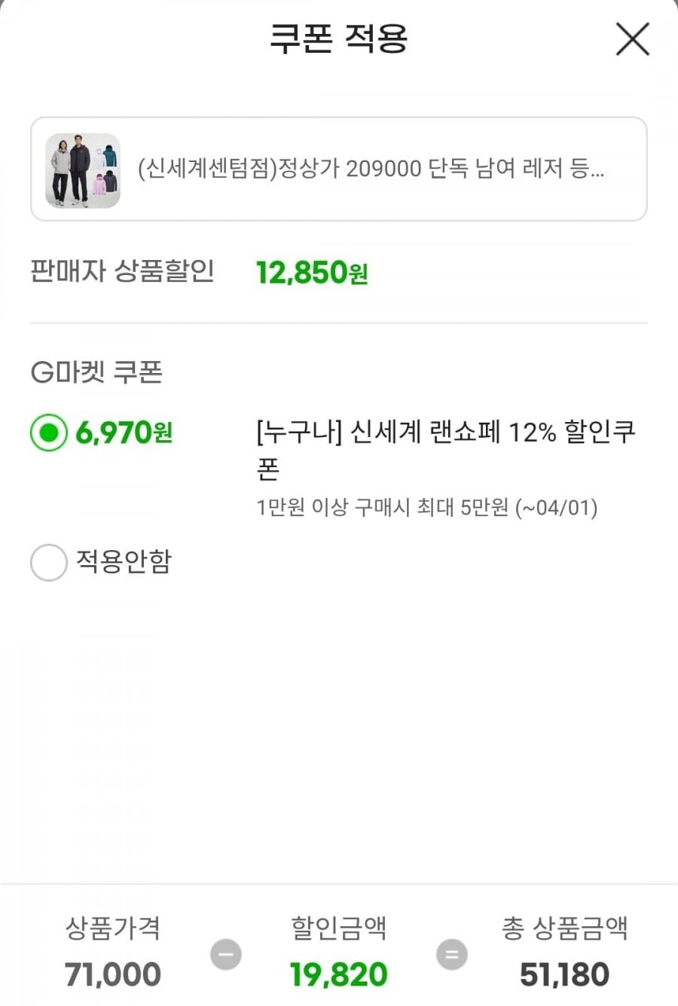
Task: Tap the 12,850원 seller discount amount
Action: 311,273
